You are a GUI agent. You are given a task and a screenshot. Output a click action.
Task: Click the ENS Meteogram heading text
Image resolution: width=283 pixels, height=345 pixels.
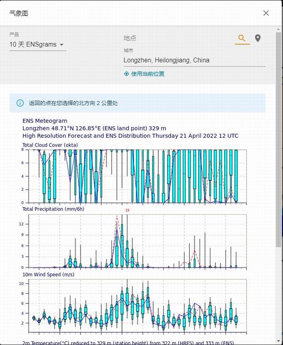click(x=45, y=120)
